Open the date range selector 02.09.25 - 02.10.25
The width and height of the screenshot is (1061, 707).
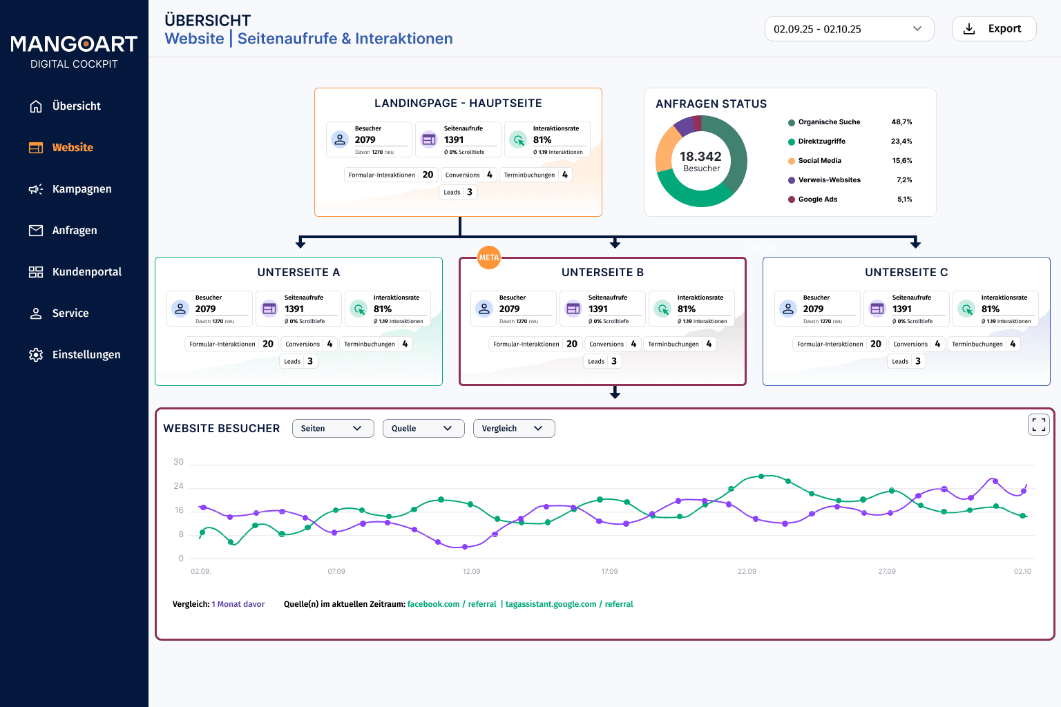(x=849, y=29)
